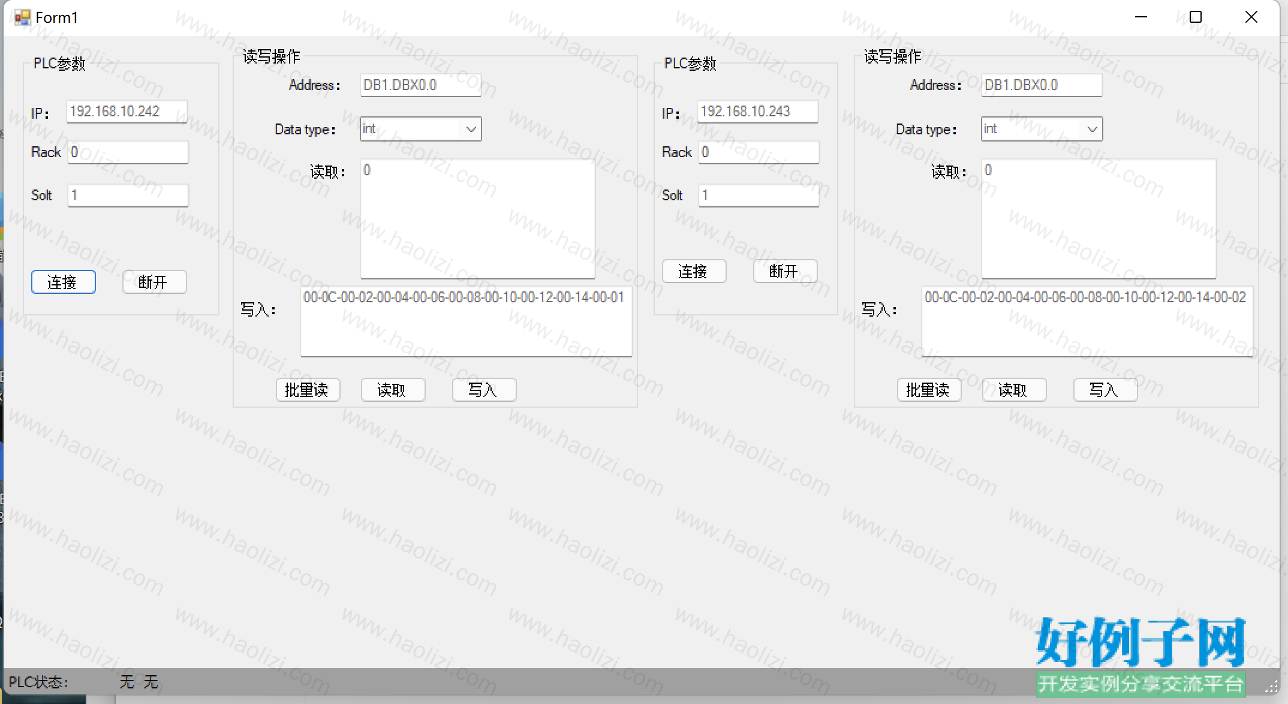Focus the IP field containing 192.168.10.242
This screenshot has height=704, width=1288.
pos(127,112)
